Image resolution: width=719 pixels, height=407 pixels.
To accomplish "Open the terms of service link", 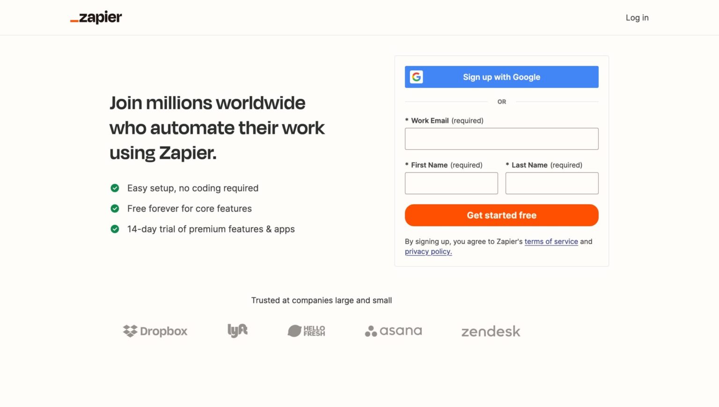I will 551,241.
